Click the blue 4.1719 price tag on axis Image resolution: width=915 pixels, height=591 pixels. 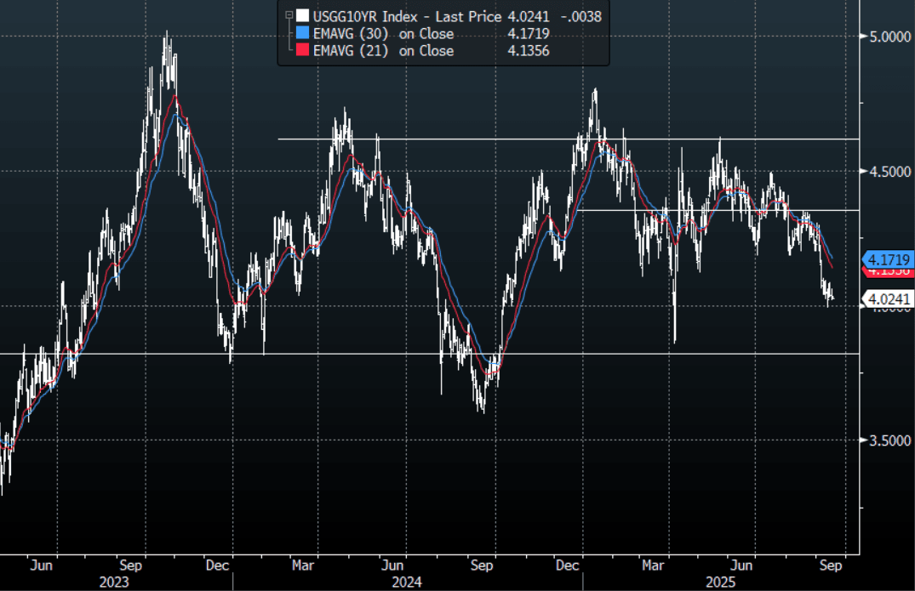point(889,258)
